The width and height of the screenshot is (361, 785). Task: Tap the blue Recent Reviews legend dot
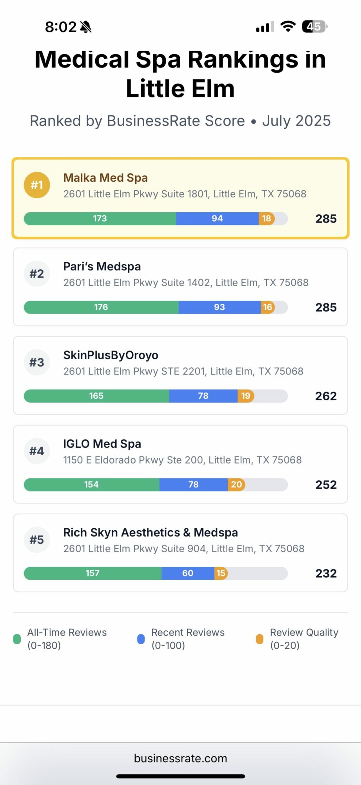(x=141, y=639)
